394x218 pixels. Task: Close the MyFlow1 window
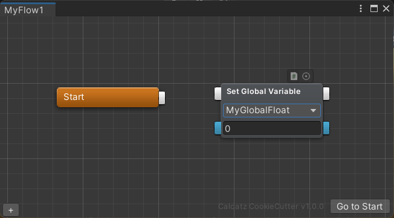[386, 8]
